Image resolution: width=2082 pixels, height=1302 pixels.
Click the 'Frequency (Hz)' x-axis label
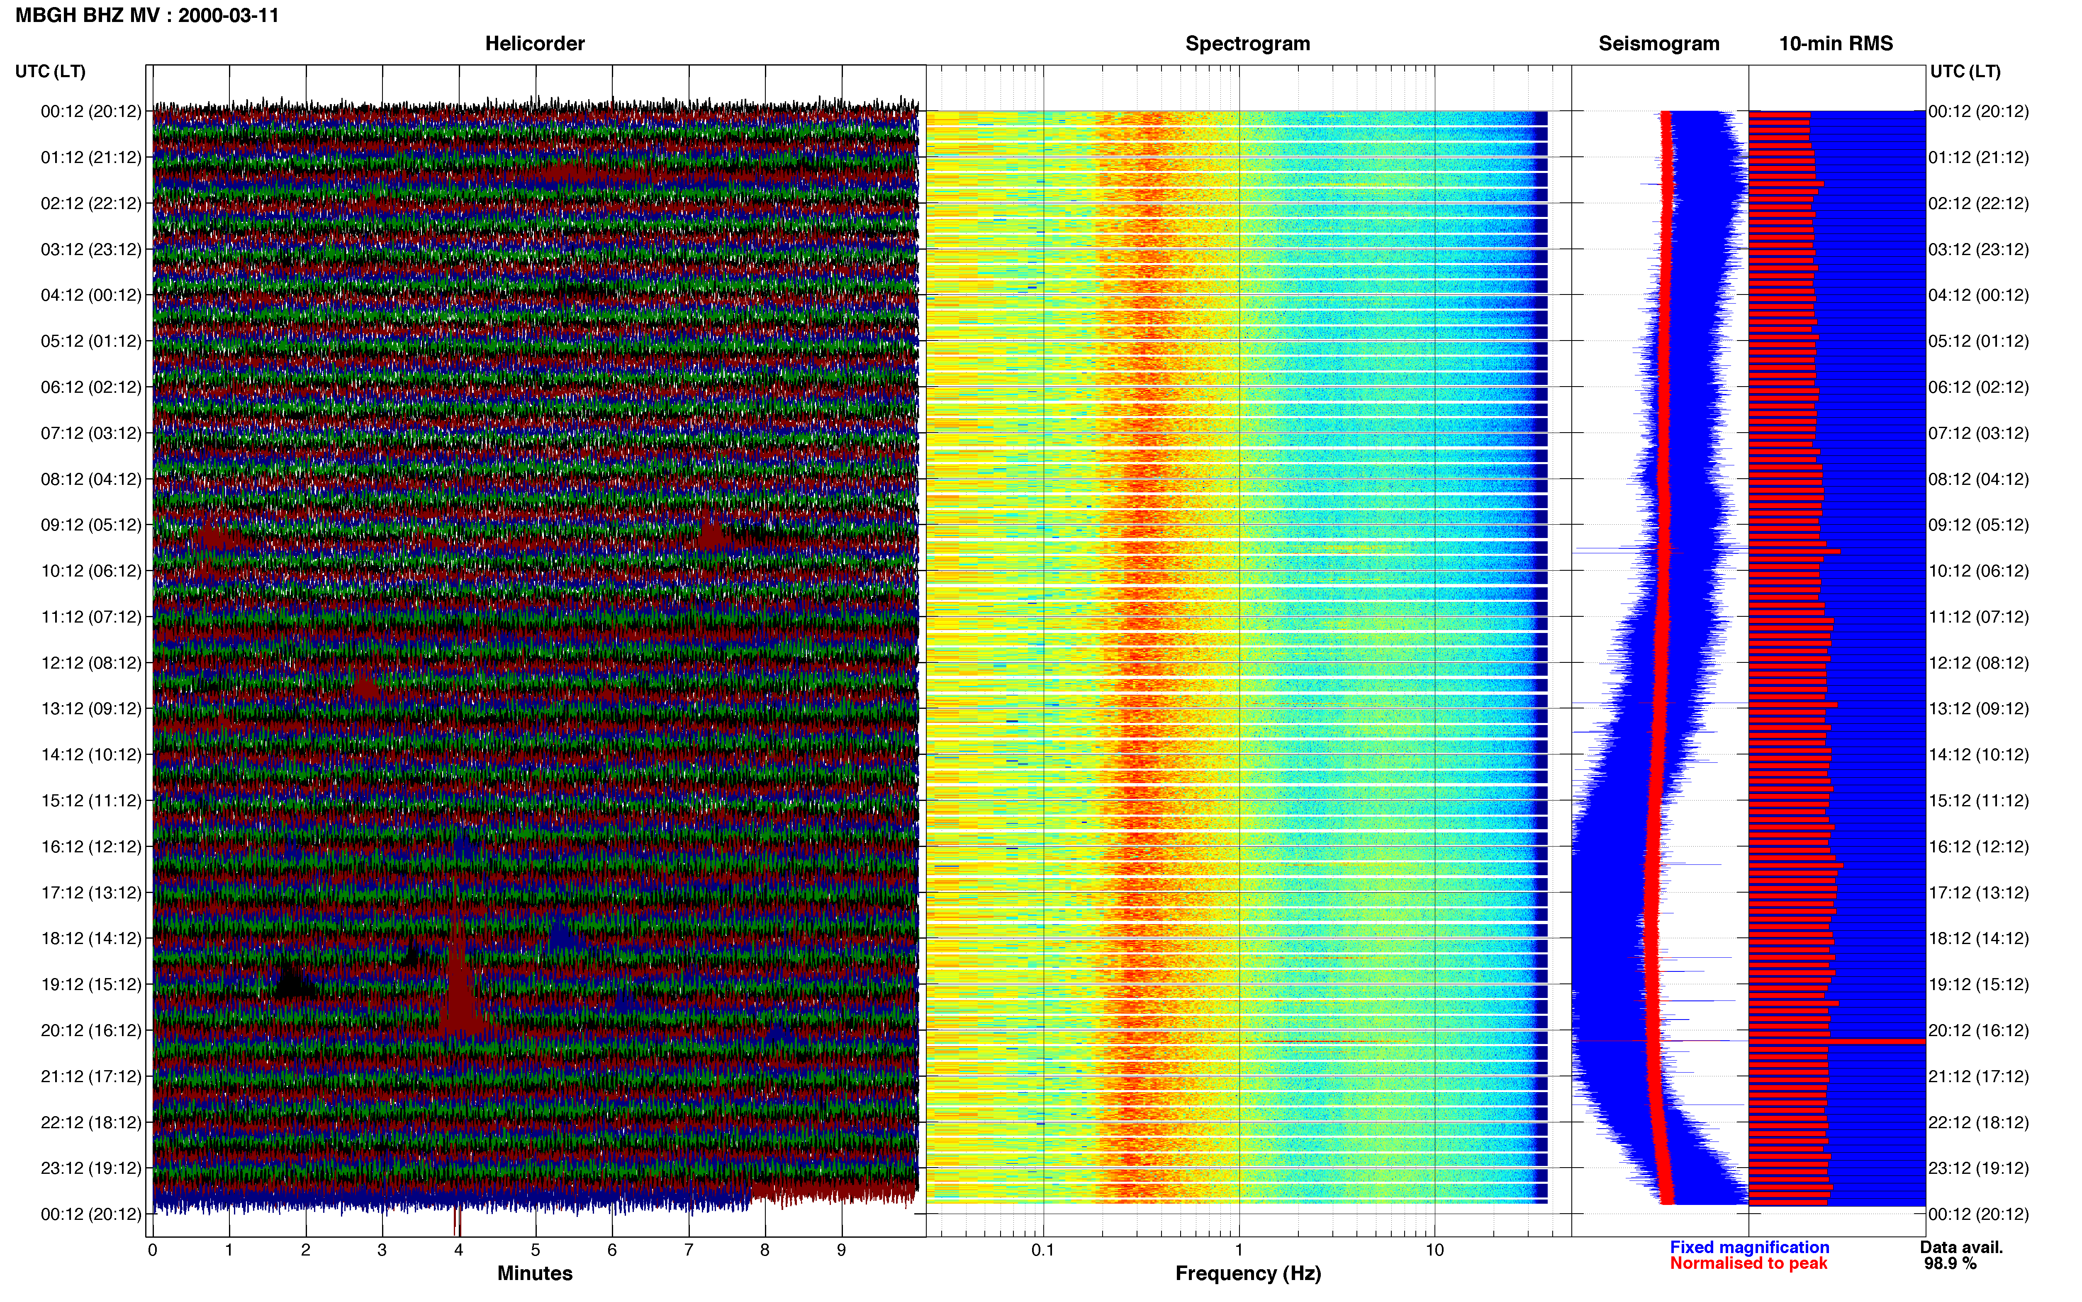pos(1248,1273)
